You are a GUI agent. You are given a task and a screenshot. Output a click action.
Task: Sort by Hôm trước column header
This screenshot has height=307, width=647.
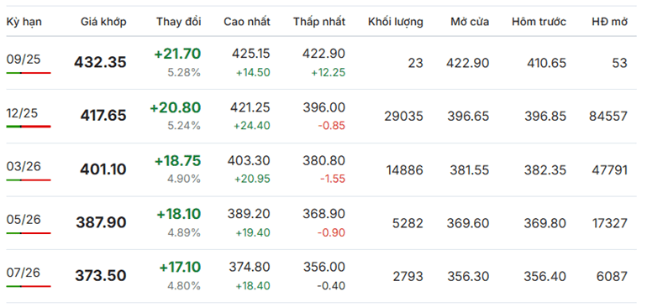(x=539, y=22)
